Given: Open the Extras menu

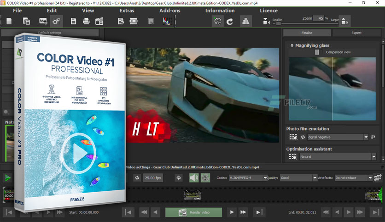Looking at the screenshot, I should click(x=127, y=11).
